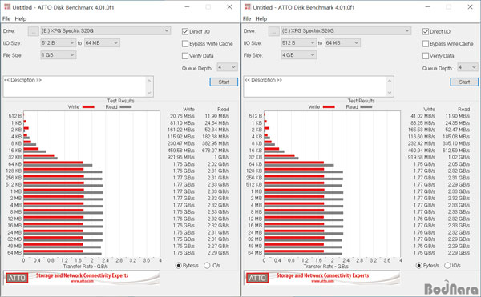
Task: Toggle Direct I/O checkbox in left window
Action: [185, 31]
